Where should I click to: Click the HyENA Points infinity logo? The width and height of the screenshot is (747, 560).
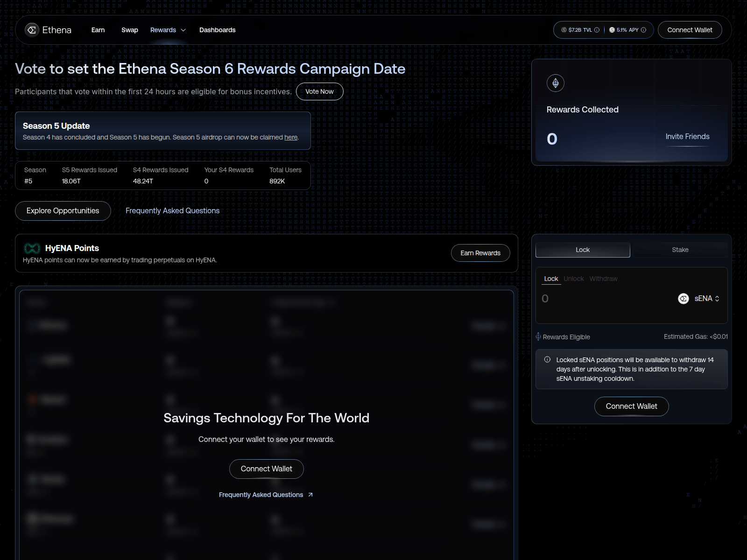point(32,248)
